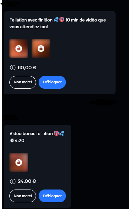129x209 pixels.
Task: Click the 24,00 € price label
Action: click(27, 181)
